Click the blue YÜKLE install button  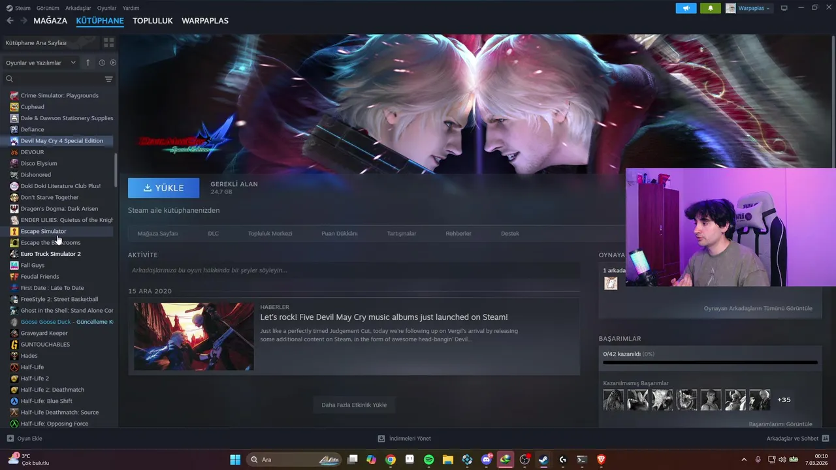pyautogui.click(x=164, y=188)
